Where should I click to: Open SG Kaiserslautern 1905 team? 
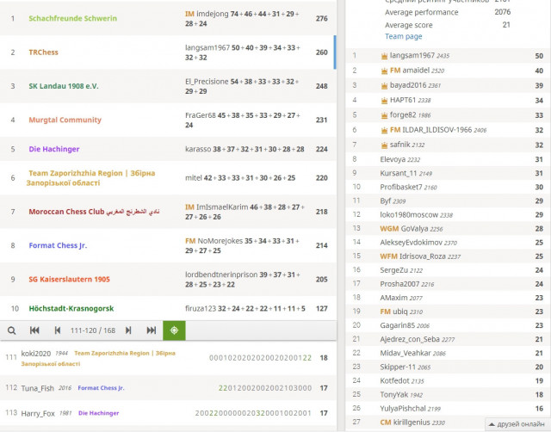pos(69,280)
